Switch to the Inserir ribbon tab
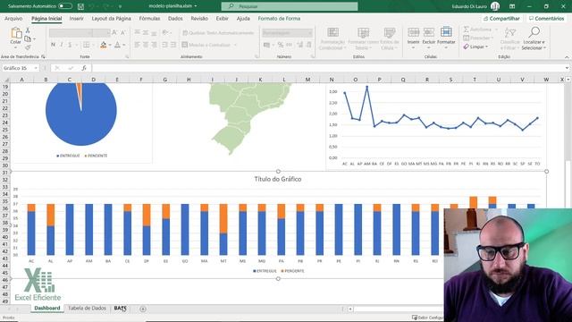This screenshot has width=572, height=322. pos(76,18)
